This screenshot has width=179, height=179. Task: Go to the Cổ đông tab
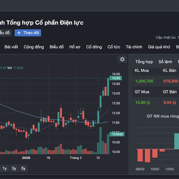pyautogui.click(x=94, y=47)
